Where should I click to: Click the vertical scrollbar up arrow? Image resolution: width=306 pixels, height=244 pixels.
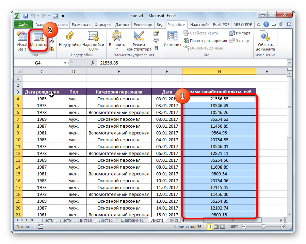289,74
